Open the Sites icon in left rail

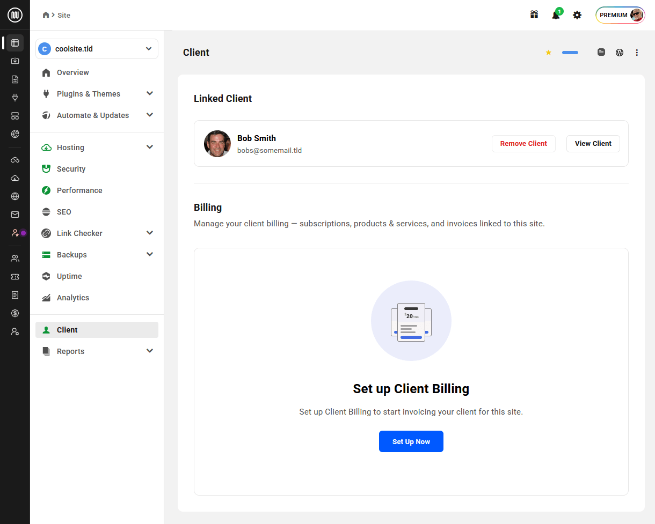(x=15, y=43)
